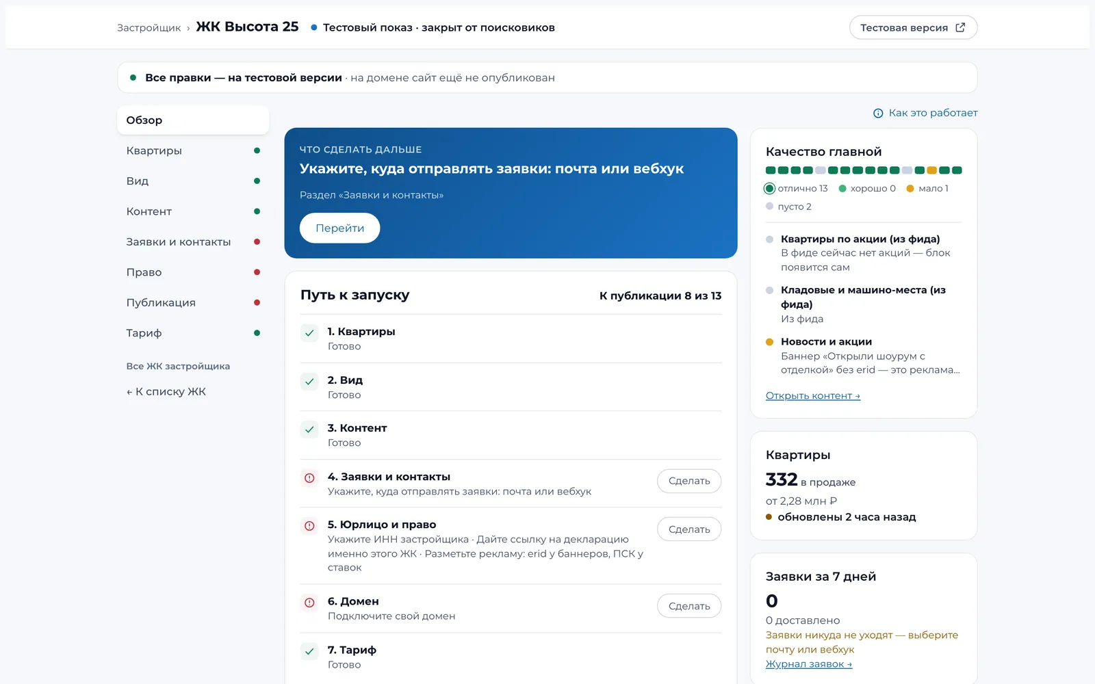Screen dimensions: 1095x684
Task: Click the last green segment of the quality bar
Action: [x=957, y=170]
